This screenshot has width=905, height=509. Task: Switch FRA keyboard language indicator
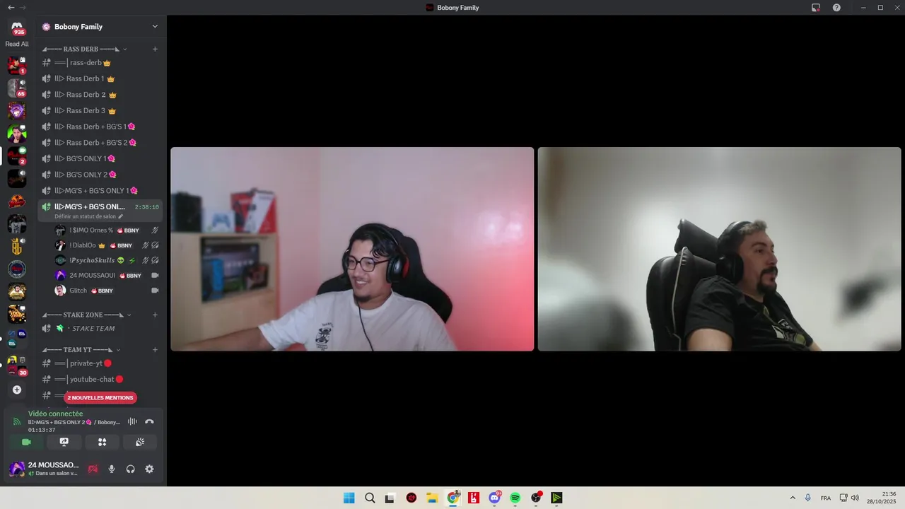point(826,498)
